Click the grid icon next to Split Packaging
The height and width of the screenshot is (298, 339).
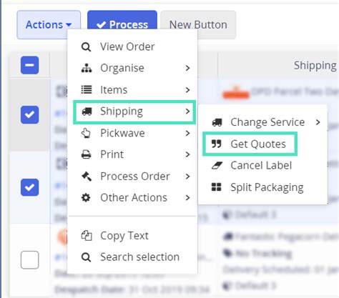[217, 187]
